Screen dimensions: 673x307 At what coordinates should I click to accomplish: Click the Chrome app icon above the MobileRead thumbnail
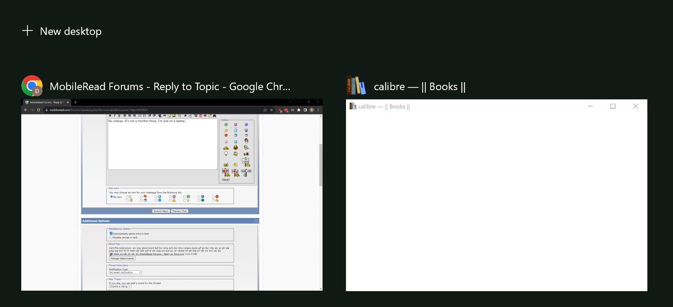click(x=32, y=86)
